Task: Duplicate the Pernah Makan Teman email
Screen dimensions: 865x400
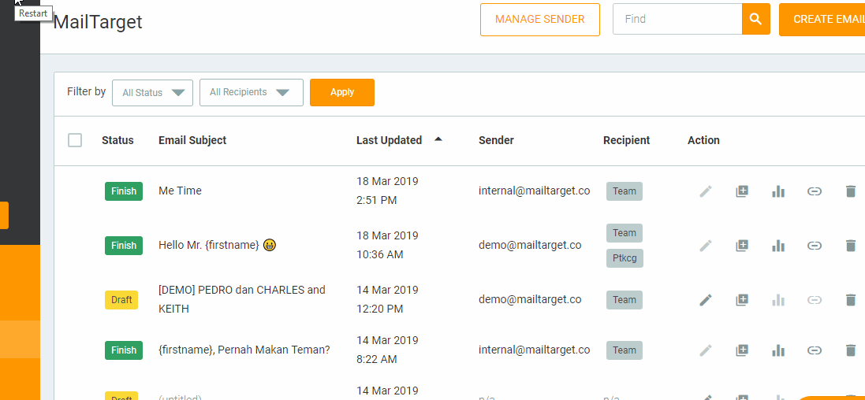Action: coord(742,350)
